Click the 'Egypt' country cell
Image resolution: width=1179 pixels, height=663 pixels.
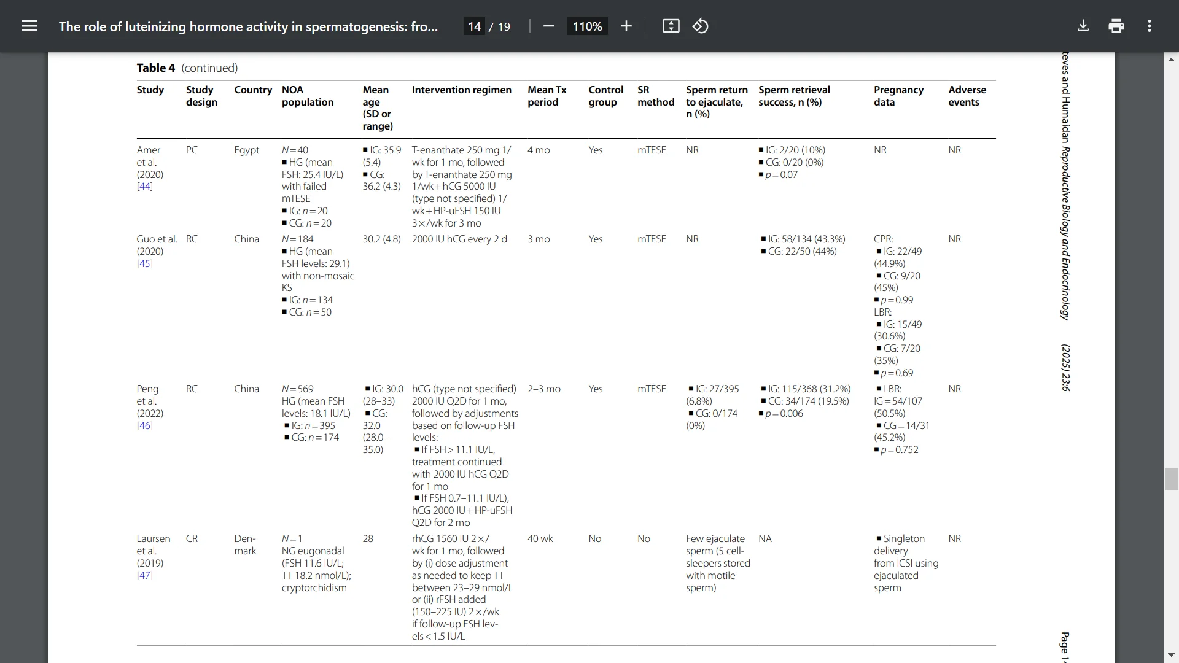pyautogui.click(x=246, y=150)
